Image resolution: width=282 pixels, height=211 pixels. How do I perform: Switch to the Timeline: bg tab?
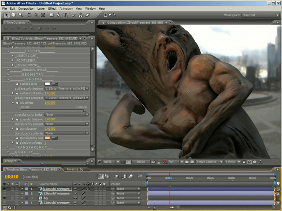tap(75, 169)
